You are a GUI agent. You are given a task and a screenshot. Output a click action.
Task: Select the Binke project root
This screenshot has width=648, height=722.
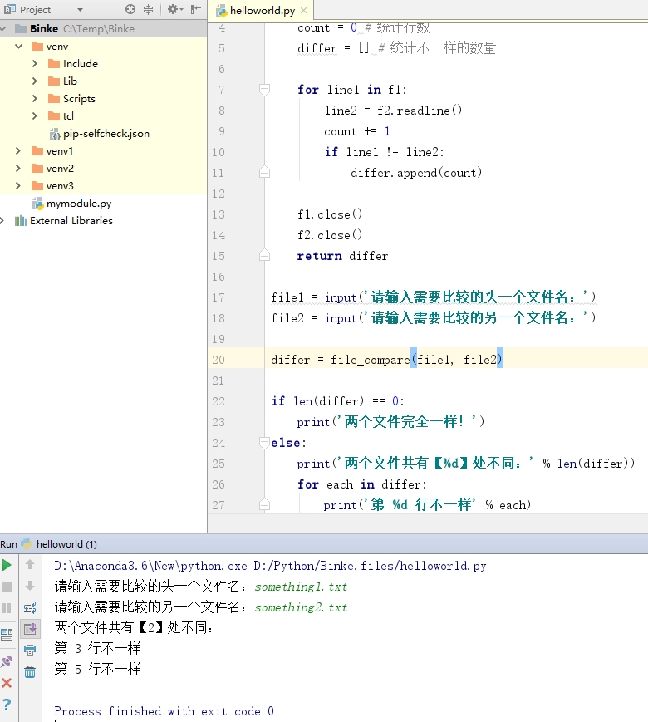[x=103, y=28]
